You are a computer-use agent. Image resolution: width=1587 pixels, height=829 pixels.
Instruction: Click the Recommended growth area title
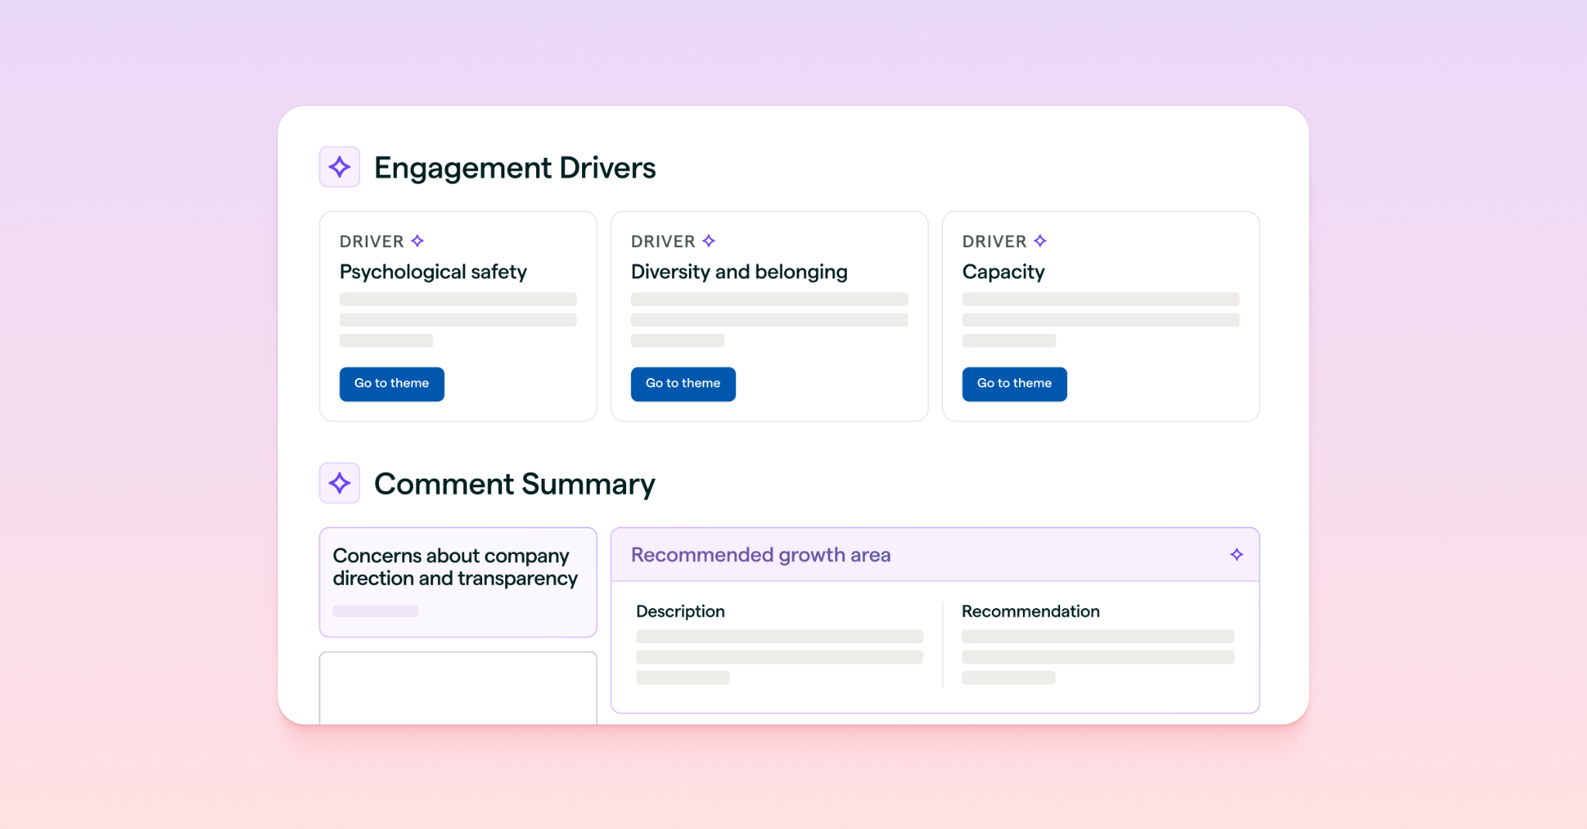pos(761,555)
